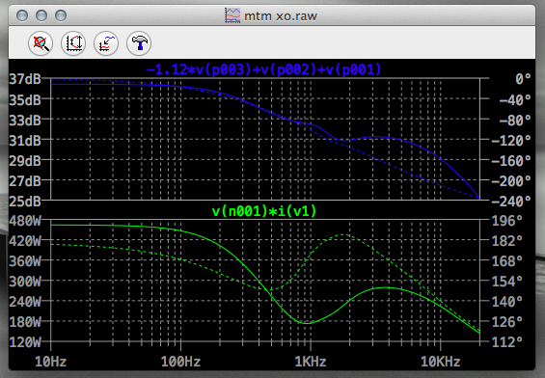Click the 1KHz label on frequency axis
Screen dimensions: 545x378
(x=311, y=362)
